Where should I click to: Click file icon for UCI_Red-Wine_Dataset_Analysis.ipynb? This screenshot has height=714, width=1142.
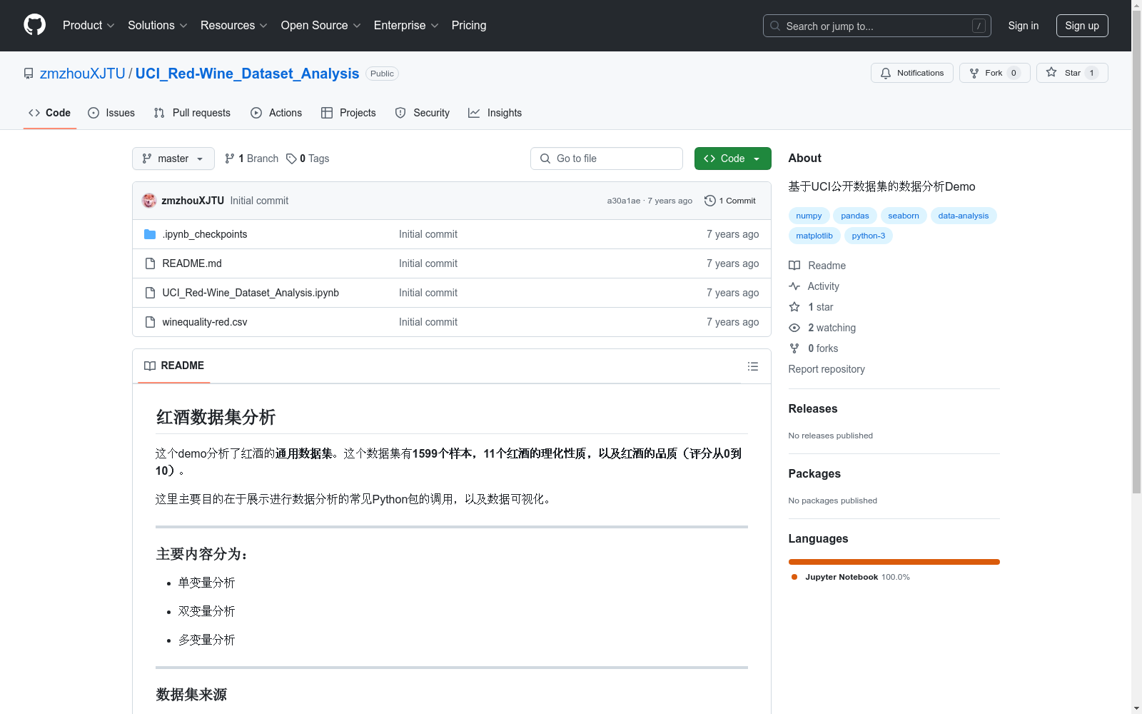click(150, 293)
